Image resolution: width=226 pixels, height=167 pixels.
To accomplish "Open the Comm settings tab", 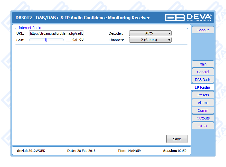I will click(203, 110).
